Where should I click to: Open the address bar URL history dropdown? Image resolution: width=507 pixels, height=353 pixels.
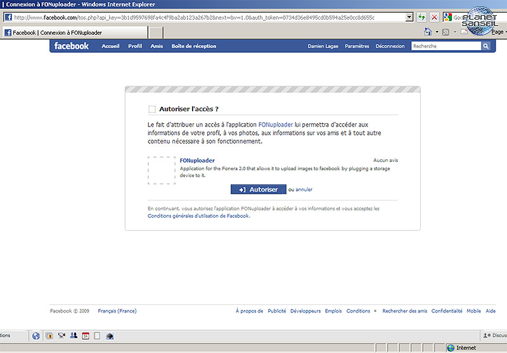pyautogui.click(x=409, y=17)
